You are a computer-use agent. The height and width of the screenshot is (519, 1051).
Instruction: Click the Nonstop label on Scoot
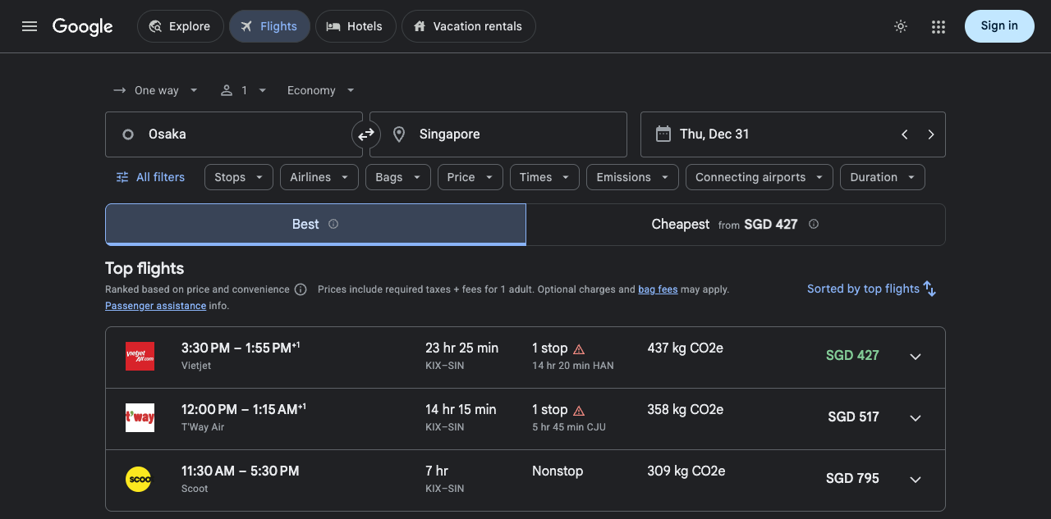(558, 471)
